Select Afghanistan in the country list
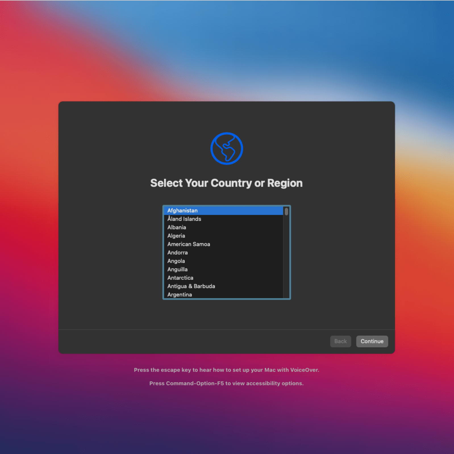 pos(182,211)
